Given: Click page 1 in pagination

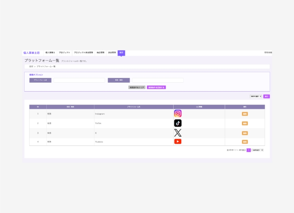Looking at the screenshot, I should (x=248, y=150).
